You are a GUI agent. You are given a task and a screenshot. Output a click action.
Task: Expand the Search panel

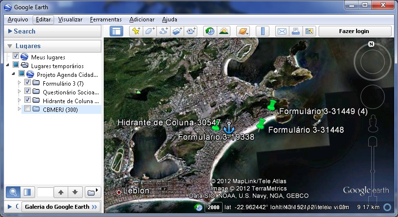tap(10, 31)
